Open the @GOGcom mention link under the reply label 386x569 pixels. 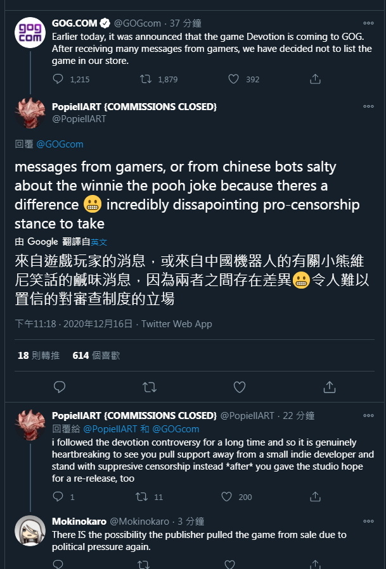[60, 144]
